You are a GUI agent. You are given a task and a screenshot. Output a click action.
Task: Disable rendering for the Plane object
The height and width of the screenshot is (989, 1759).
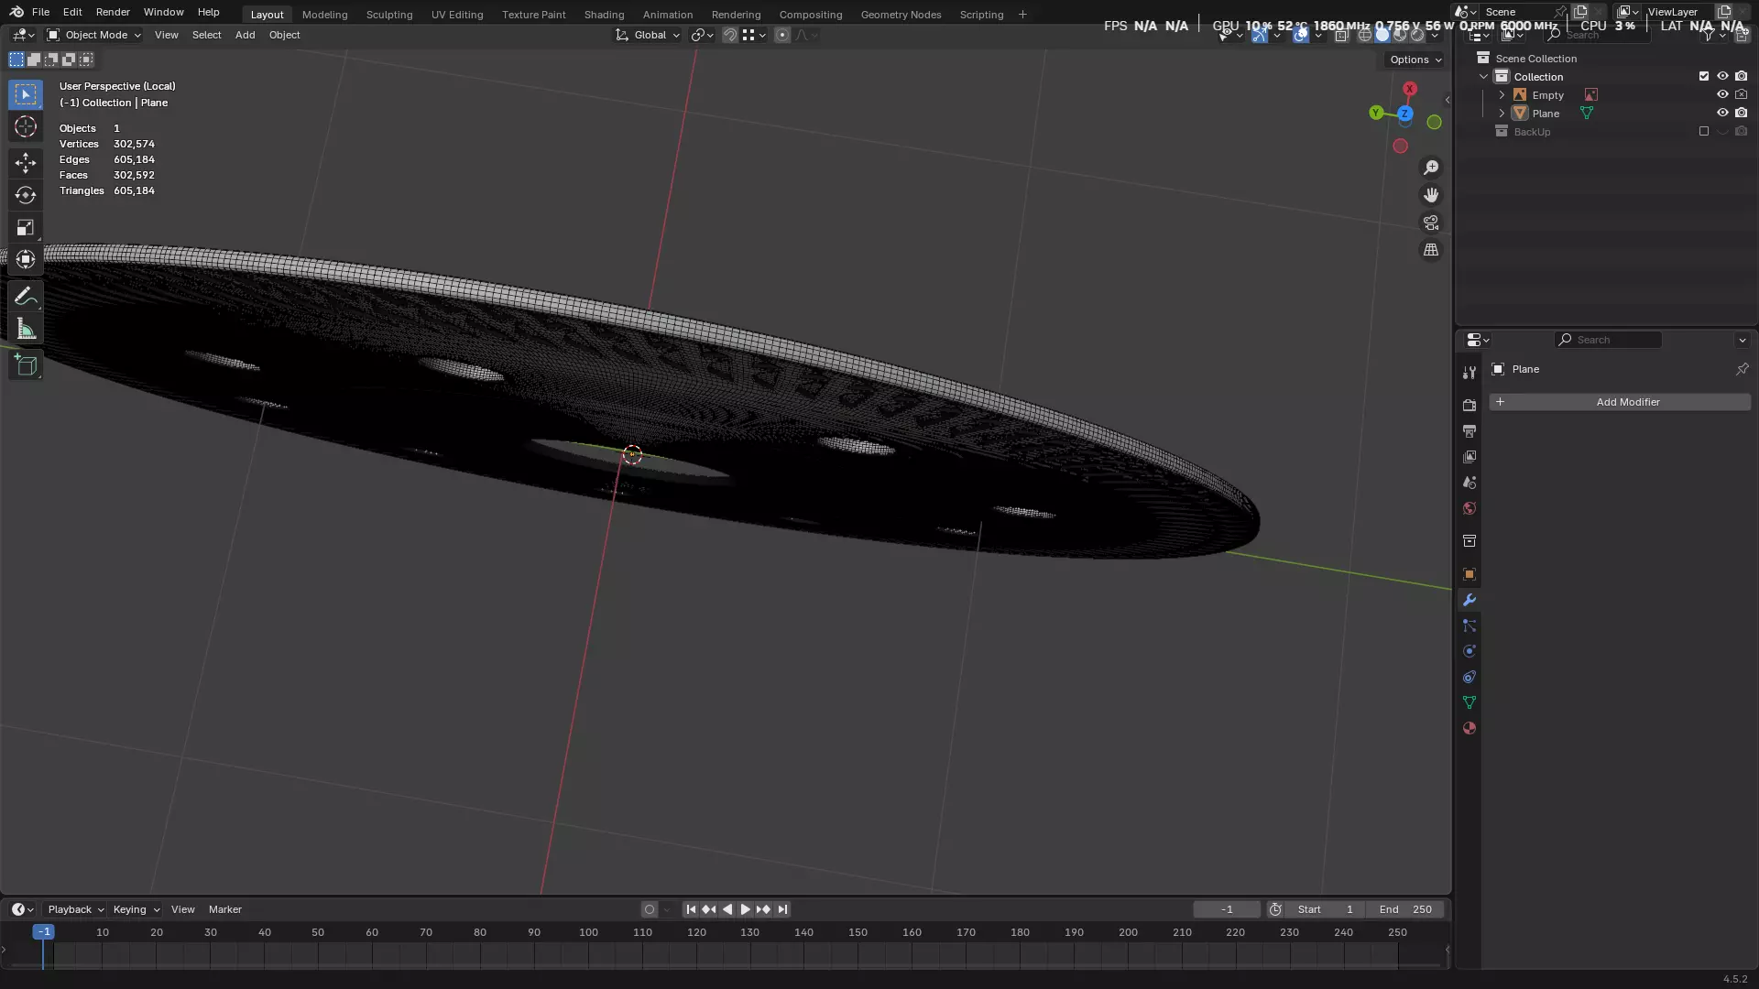click(x=1741, y=114)
